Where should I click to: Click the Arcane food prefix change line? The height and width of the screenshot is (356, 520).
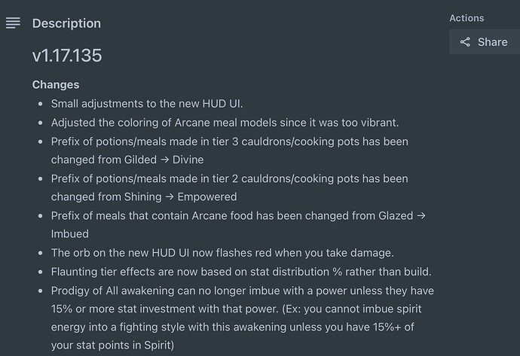238,225
